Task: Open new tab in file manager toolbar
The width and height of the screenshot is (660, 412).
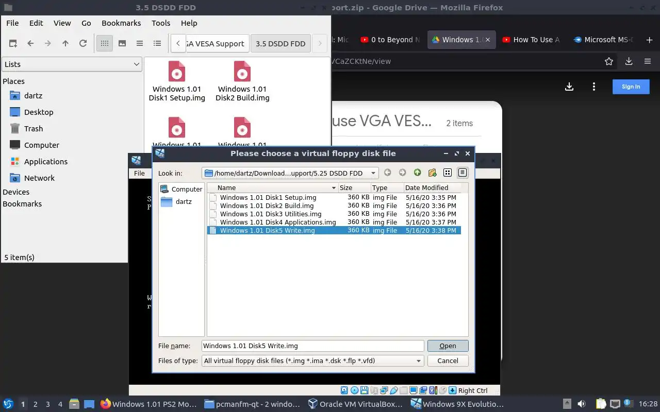Action: click(13, 44)
